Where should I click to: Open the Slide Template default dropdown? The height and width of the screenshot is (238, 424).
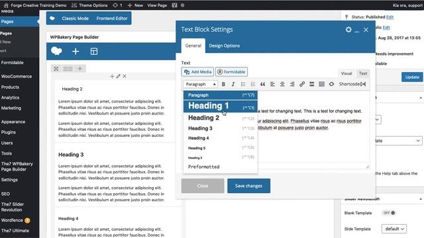coord(394,229)
